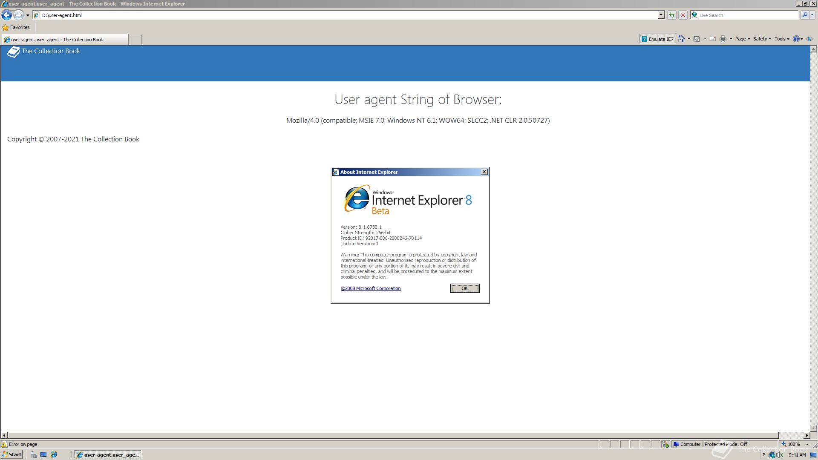Viewport: 818px width, 460px height.
Task: Click the Cipher Strength: 256-bit text
Action: pos(365,233)
